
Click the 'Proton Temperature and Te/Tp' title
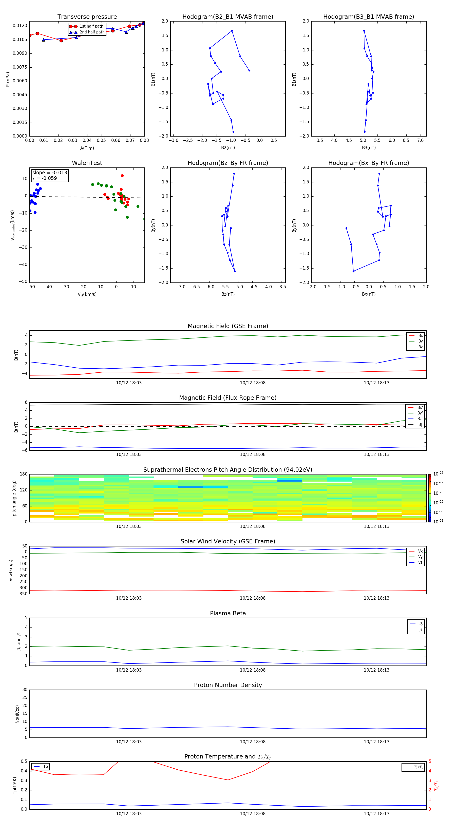[x=228, y=757]
